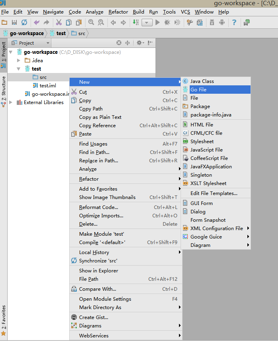Choose Java Class from New submenu
278x341 pixels.
click(x=216, y=81)
